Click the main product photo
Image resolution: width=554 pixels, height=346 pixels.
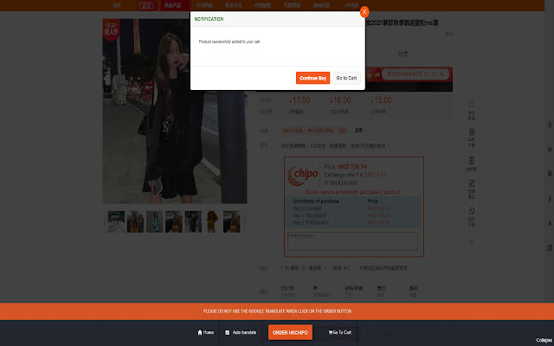click(175, 112)
